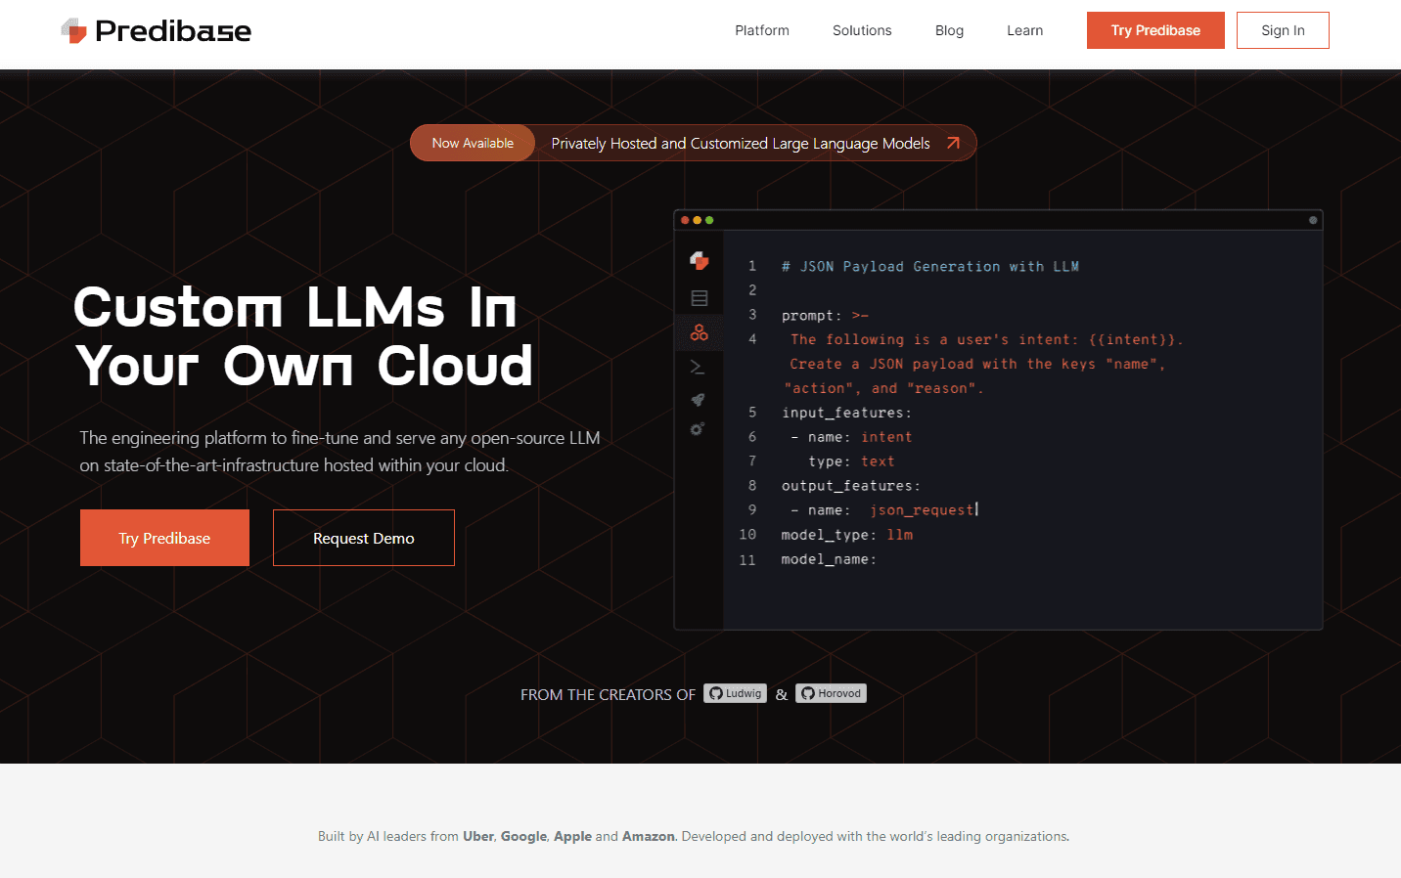
Task: Open the Learn menu
Action: tap(1025, 30)
